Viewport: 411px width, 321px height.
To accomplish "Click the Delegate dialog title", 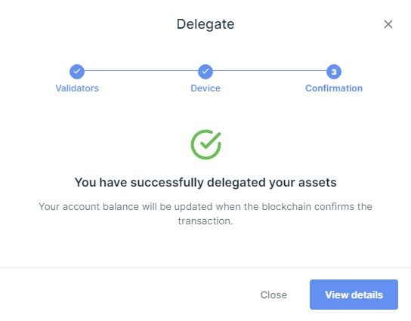I will [205, 24].
